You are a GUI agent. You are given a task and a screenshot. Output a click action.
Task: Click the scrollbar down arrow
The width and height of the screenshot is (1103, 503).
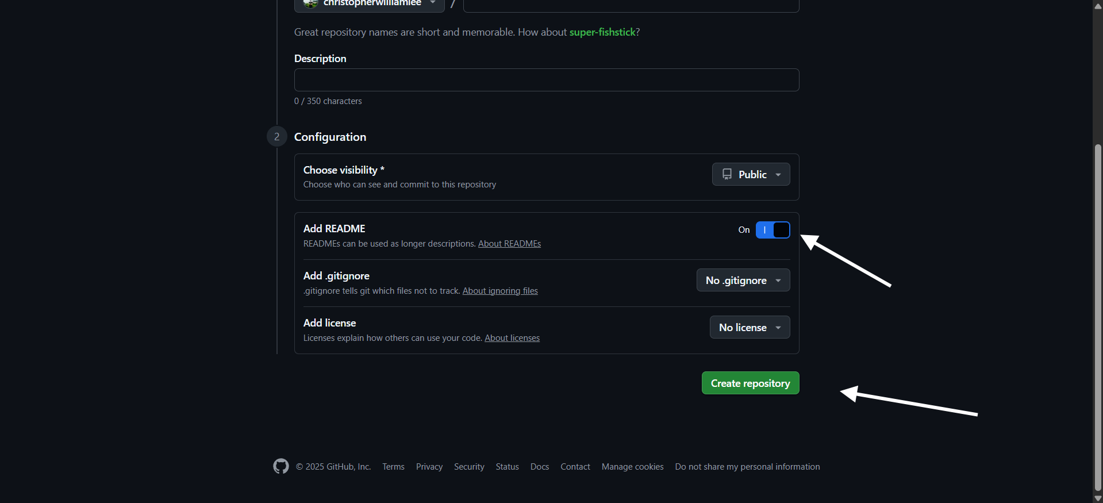(1098, 498)
